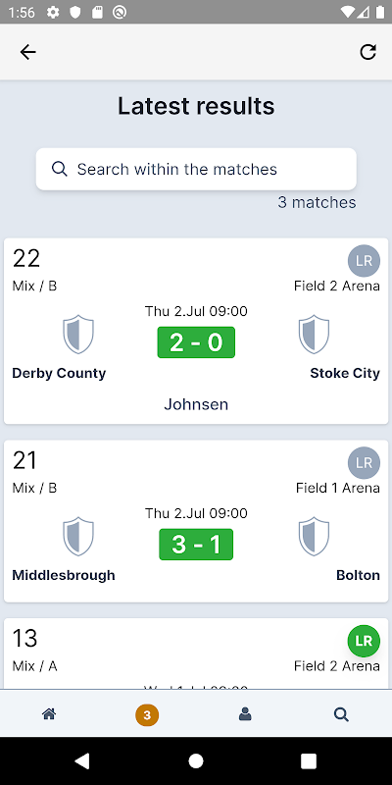Viewport: 392px width, 785px height.
Task: Open the 2 - 0 score result
Action: (x=196, y=342)
